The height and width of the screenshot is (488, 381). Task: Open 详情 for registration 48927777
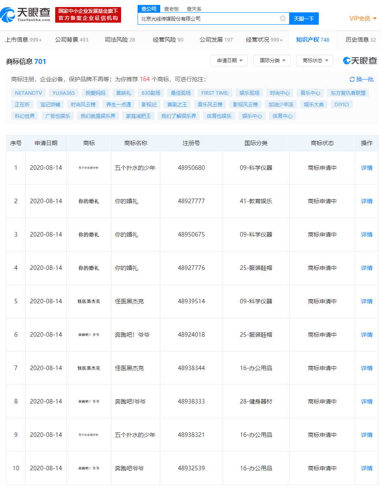click(x=367, y=201)
